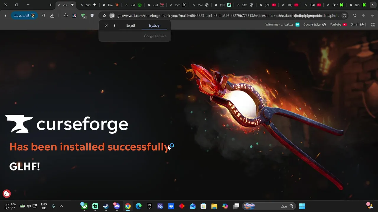The width and height of the screenshot is (378, 212).
Task: Open Microsoft Store from taskbar
Action: click(203, 206)
